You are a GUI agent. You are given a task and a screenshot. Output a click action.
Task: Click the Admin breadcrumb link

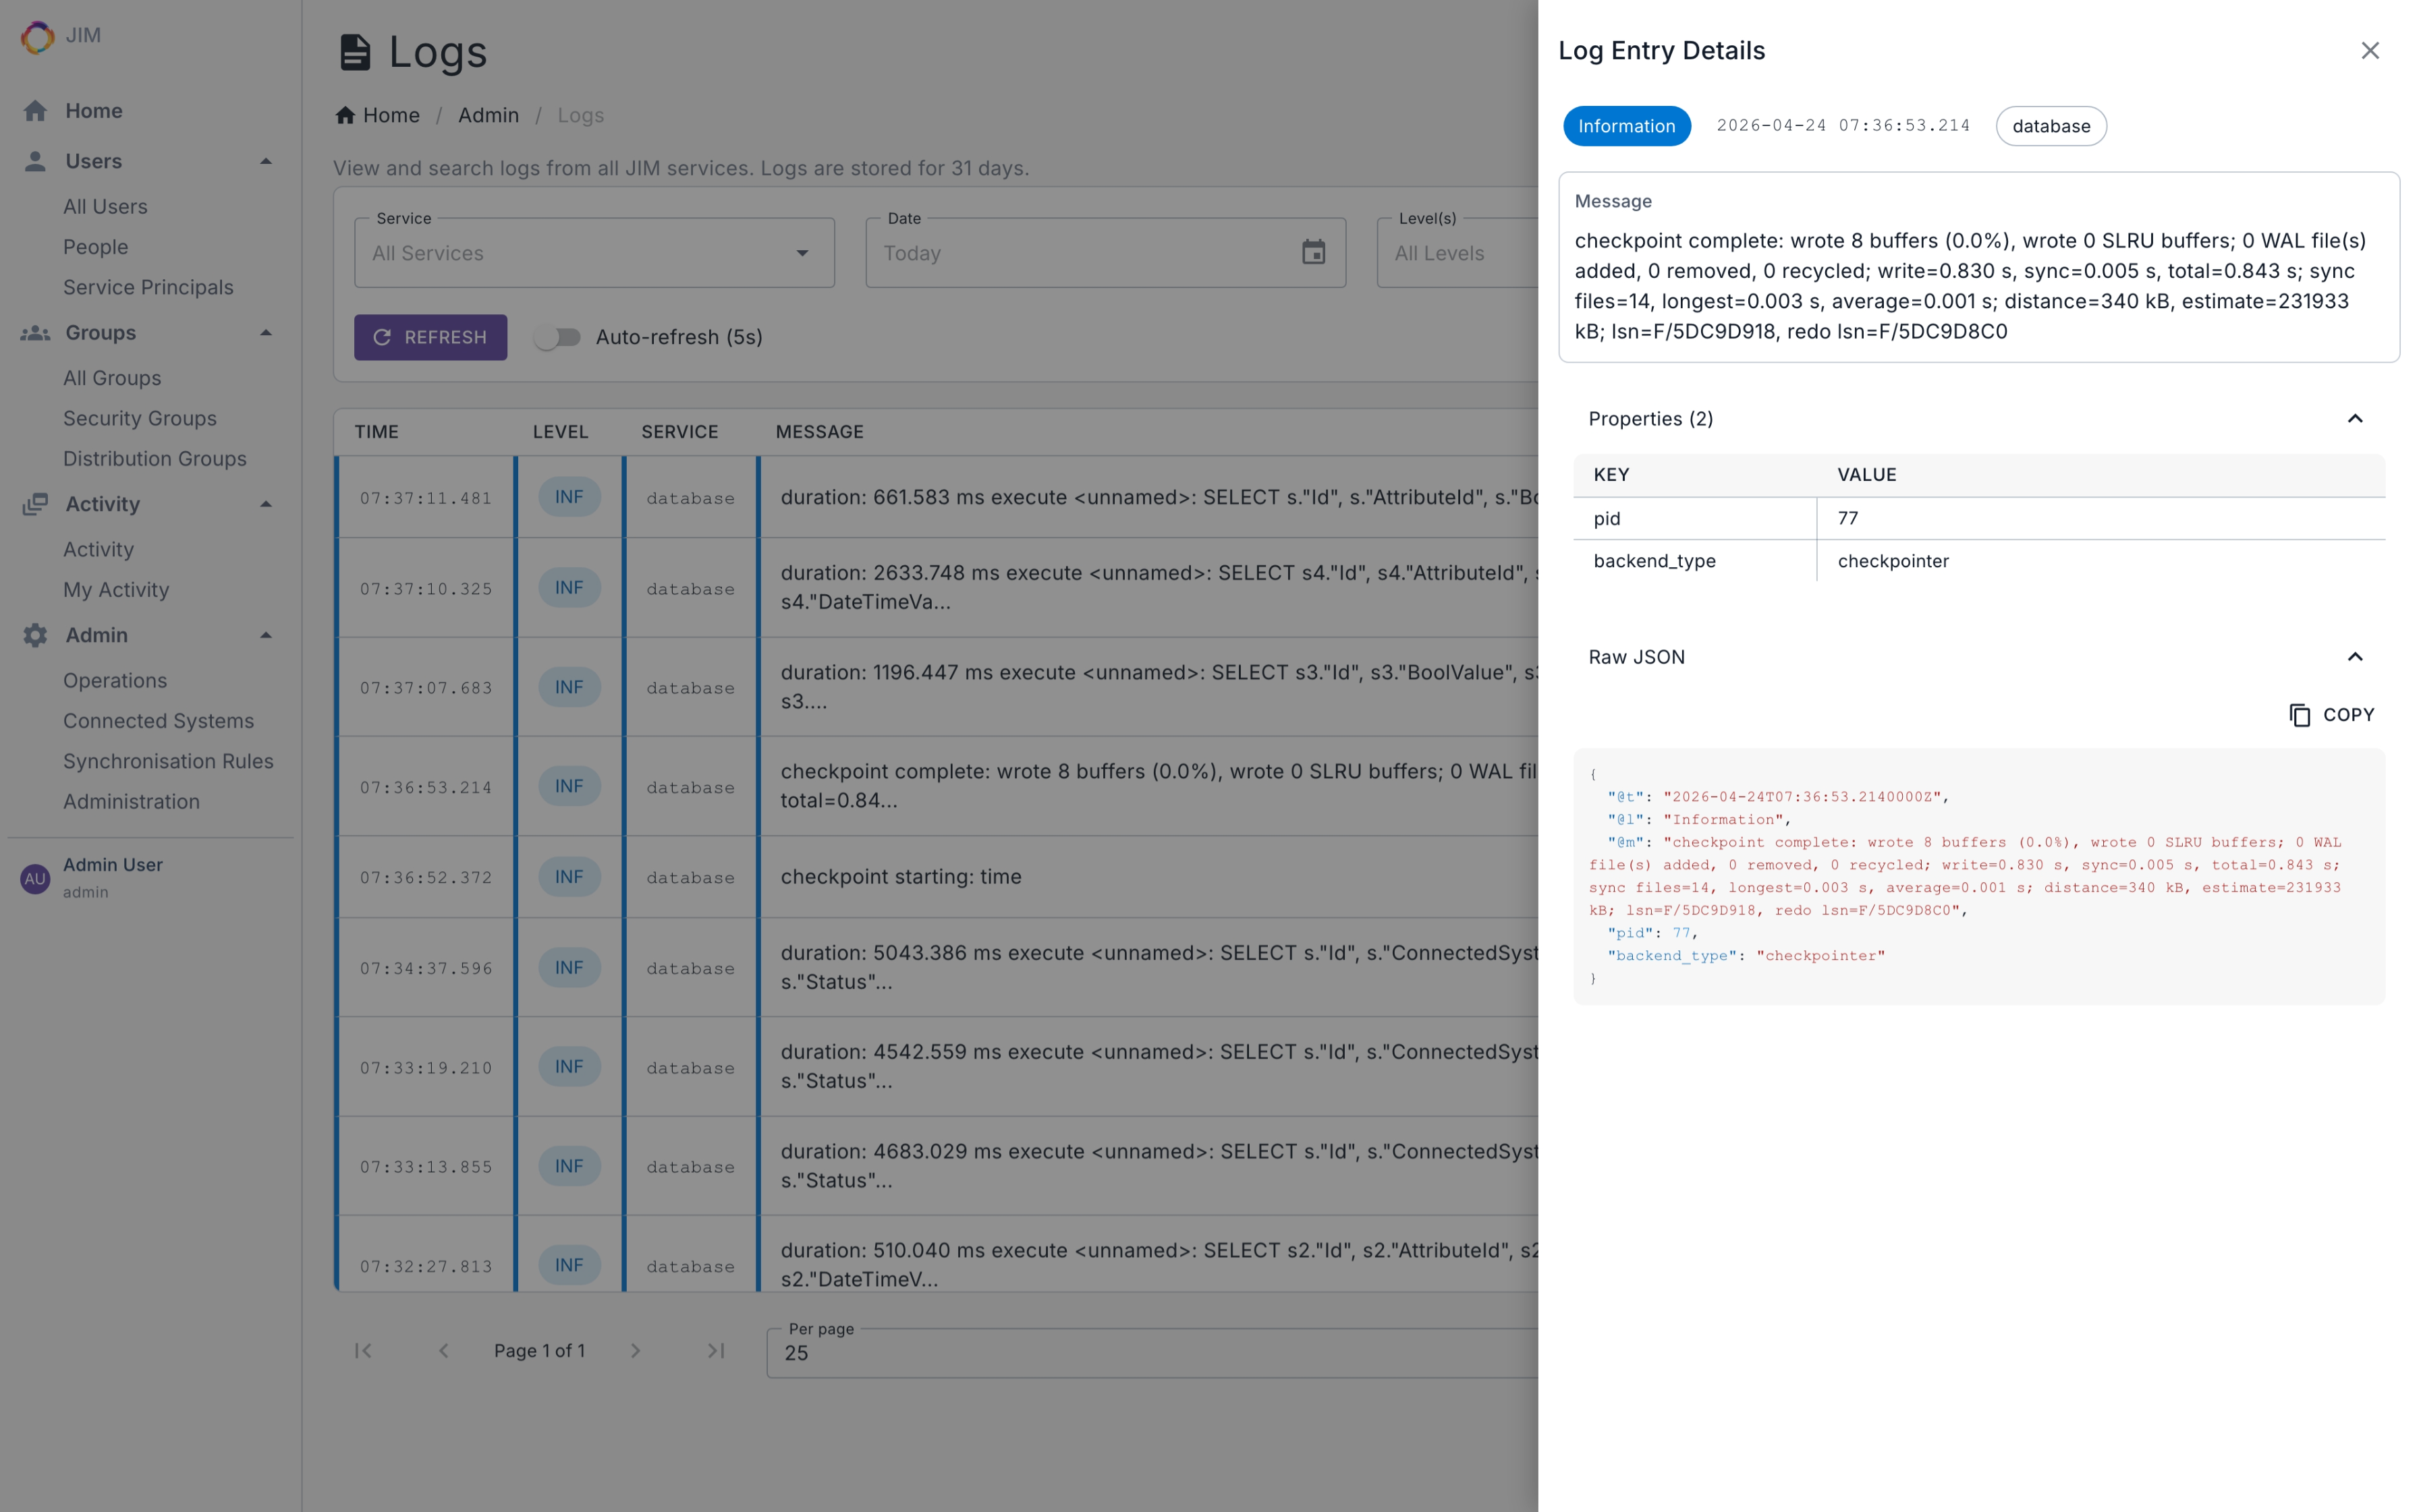tap(489, 115)
